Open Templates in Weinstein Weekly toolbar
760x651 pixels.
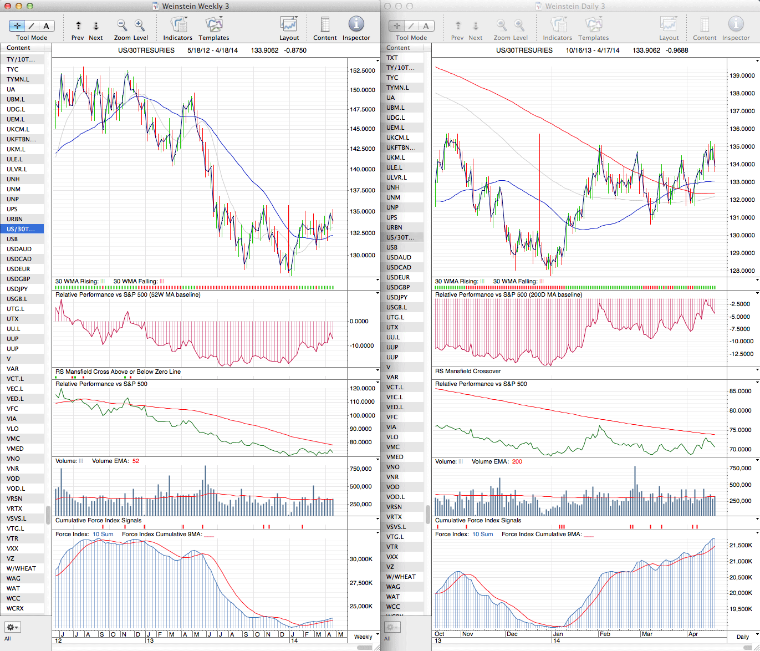[213, 25]
